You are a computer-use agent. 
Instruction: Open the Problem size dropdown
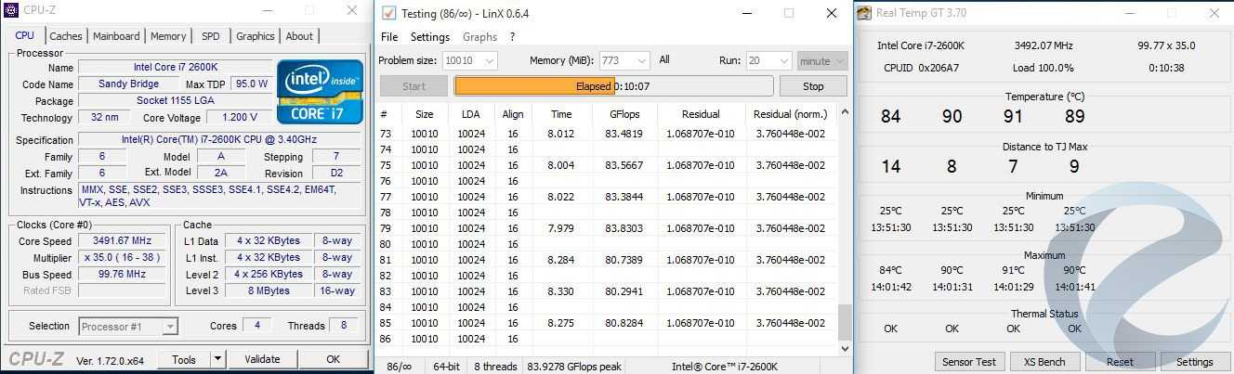point(489,60)
